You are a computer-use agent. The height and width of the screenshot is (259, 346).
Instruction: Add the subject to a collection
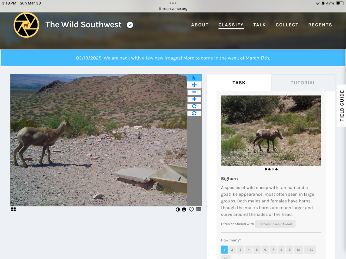pos(199,209)
